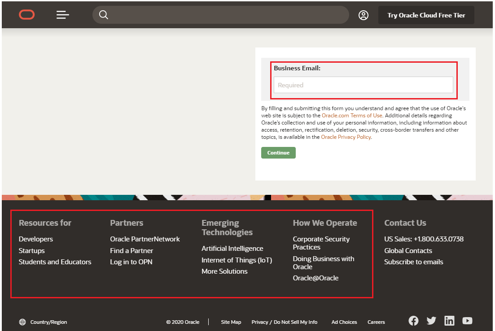
Task: Open Oracle's Twitter icon
Action: [x=431, y=321]
